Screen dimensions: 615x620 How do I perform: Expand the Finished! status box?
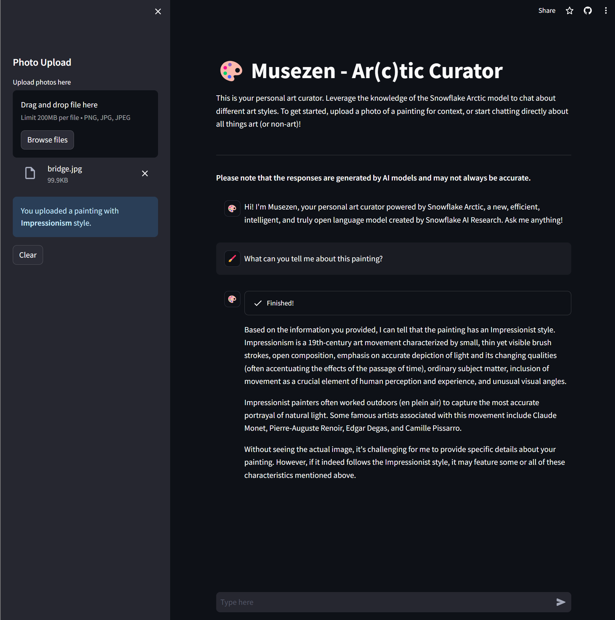coord(408,303)
